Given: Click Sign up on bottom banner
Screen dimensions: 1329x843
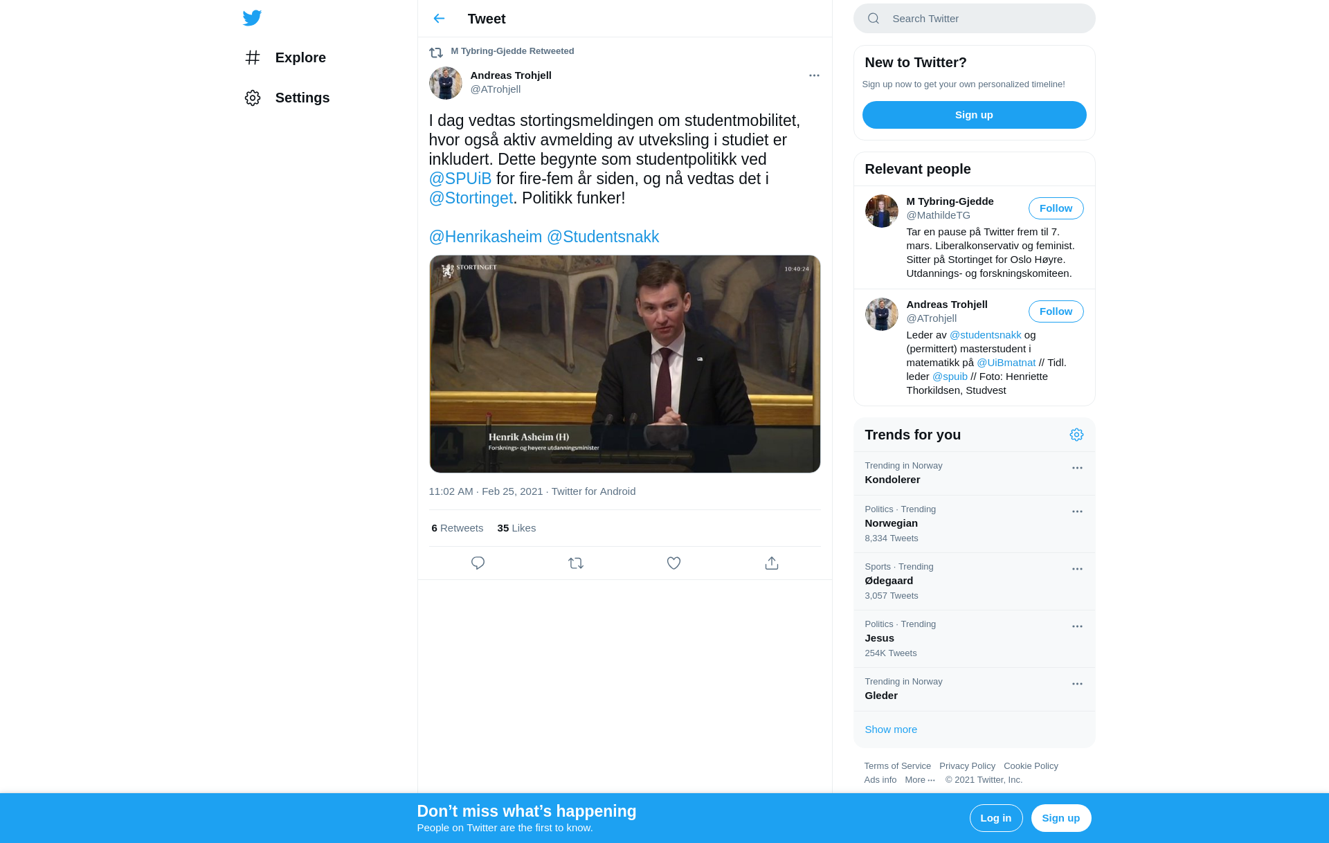Looking at the screenshot, I should [1061, 818].
